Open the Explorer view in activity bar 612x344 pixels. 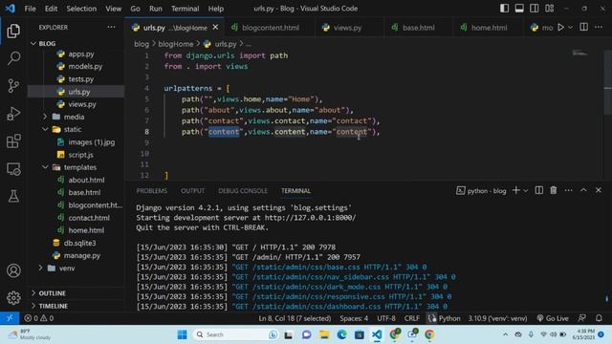[x=13, y=31]
